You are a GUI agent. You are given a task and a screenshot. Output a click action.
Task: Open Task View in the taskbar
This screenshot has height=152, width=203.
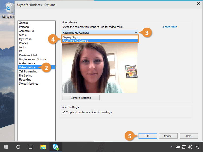(x=30, y=147)
